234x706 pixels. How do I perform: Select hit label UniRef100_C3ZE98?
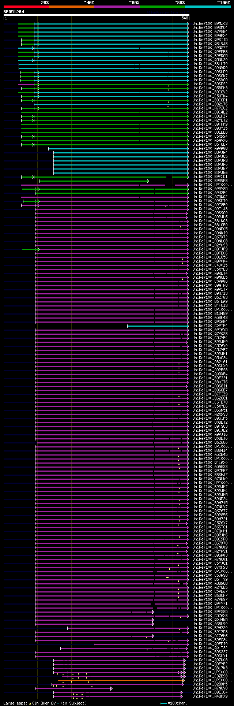(210, 676)
